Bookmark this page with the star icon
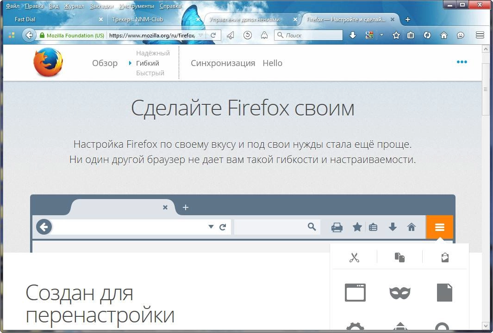The width and height of the screenshot is (493, 333). [x=396, y=36]
